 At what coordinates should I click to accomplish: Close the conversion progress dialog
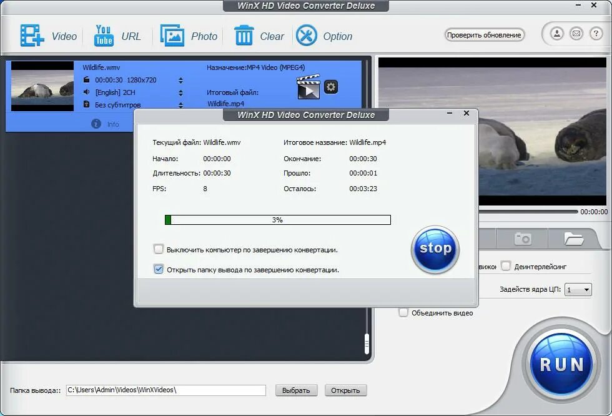(x=466, y=113)
